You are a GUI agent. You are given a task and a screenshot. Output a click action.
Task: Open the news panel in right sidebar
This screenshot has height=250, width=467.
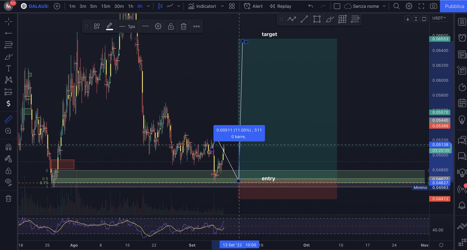coord(462,54)
